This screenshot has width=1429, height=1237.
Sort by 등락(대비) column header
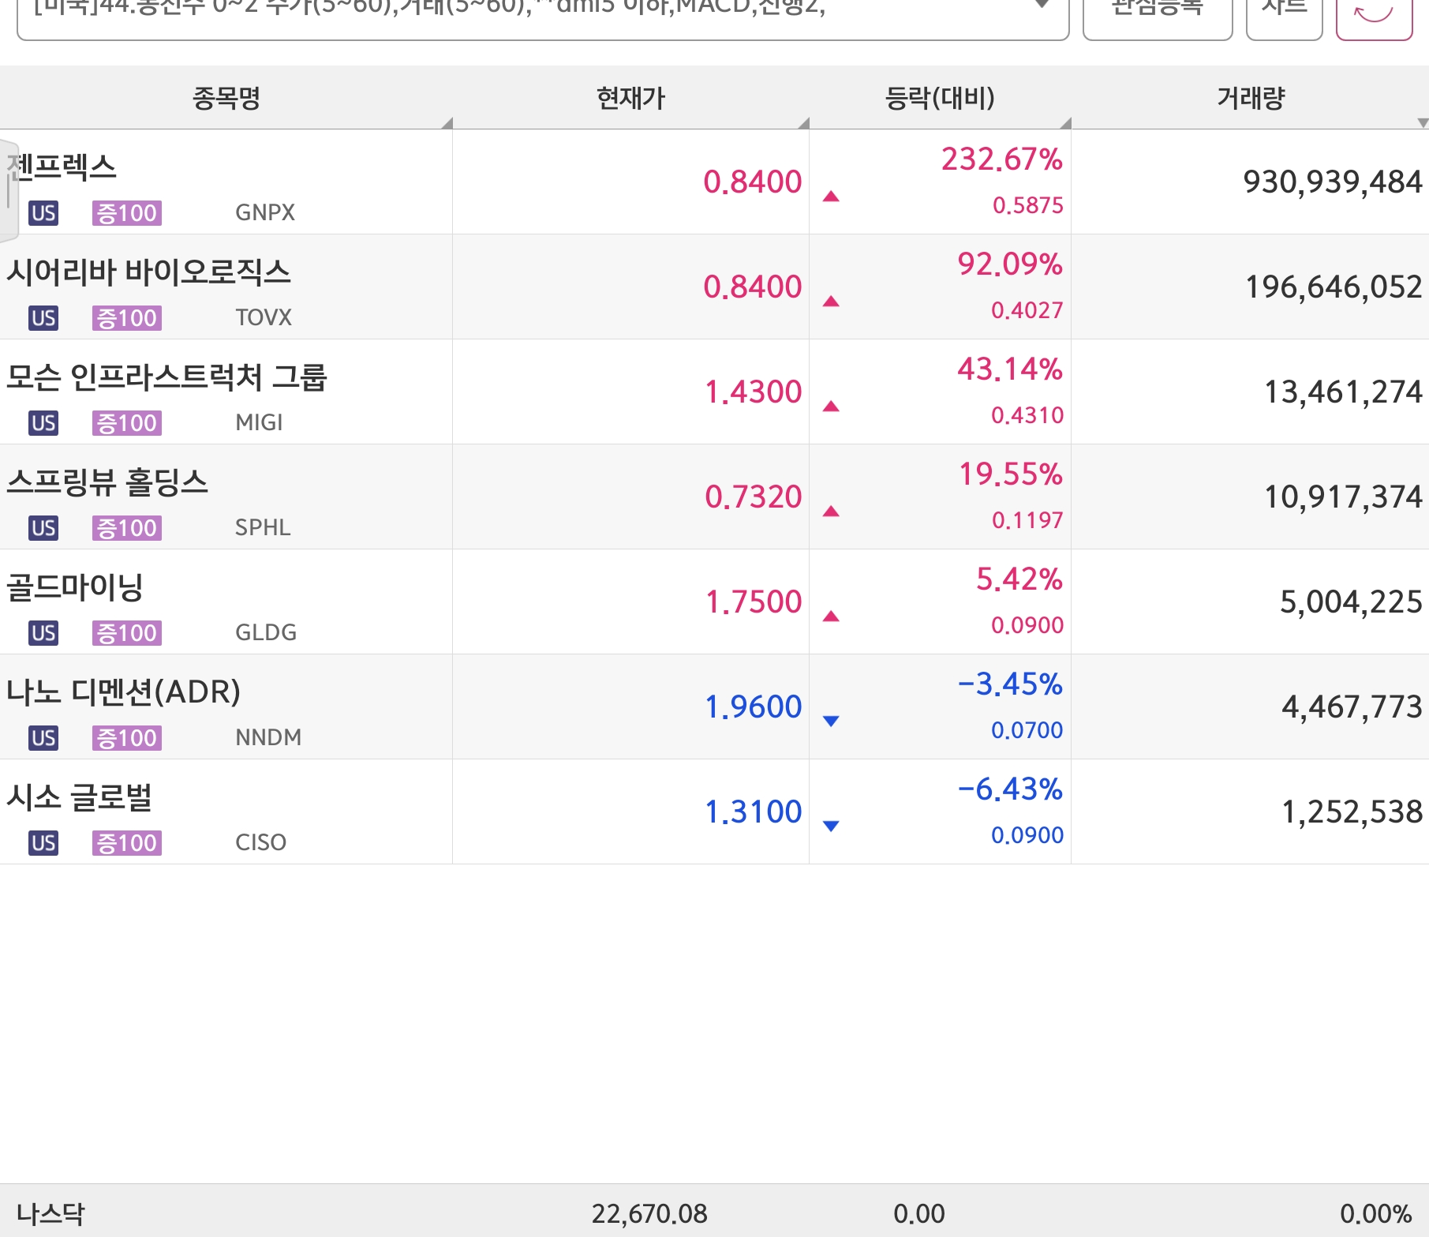pos(940,98)
